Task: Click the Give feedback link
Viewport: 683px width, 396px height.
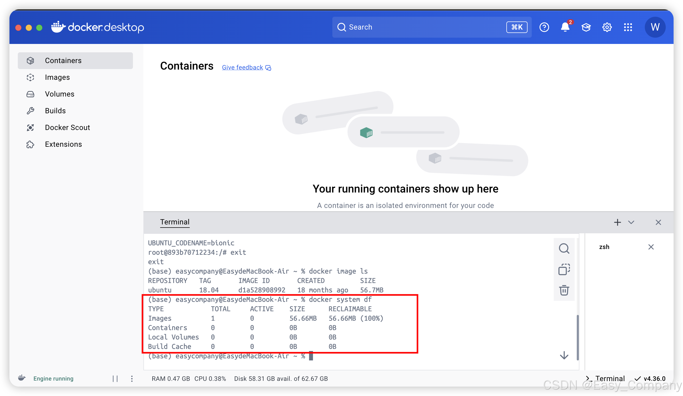Action: pyautogui.click(x=242, y=67)
